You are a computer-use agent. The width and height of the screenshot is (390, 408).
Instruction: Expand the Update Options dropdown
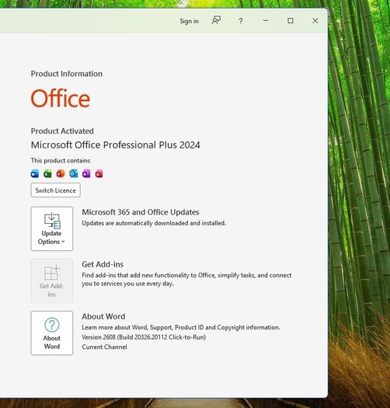(52, 228)
